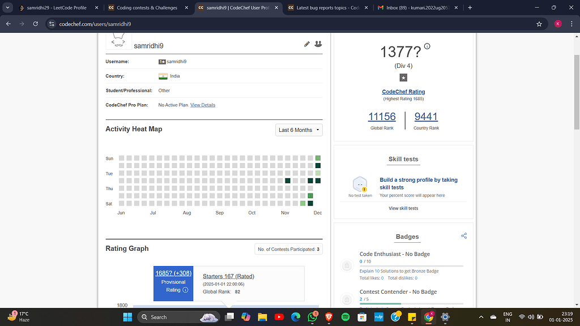Screen dimensions: 580x326
Task: Bookmark the page with the address bar star
Action: [x=539, y=24]
